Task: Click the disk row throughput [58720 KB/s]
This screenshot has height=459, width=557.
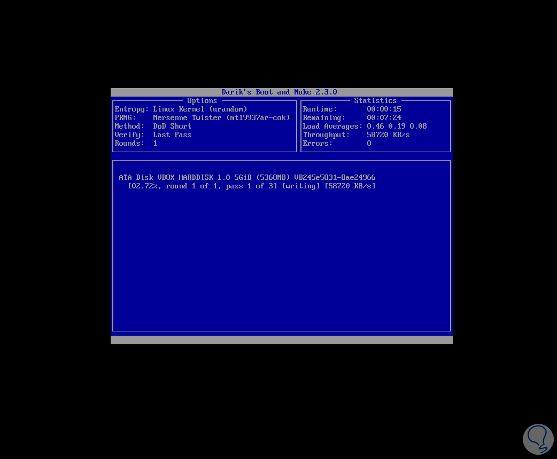Action: 350,186
